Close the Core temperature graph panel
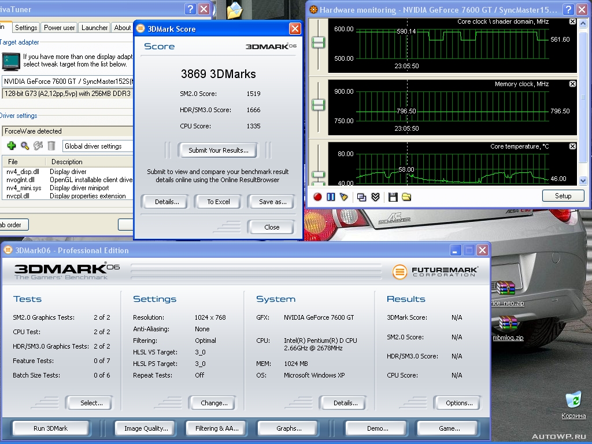The image size is (592, 444). tap(572, 146)
